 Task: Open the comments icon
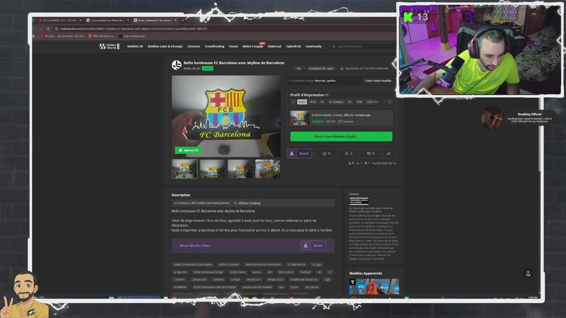371,154
